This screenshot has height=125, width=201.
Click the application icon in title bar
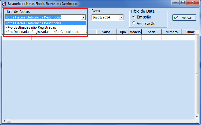click(4, 4)
